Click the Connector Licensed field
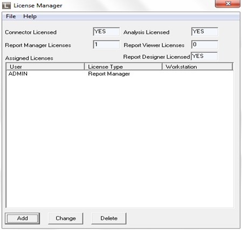Screen dimensions: 242x230 pyautogui.click(x=106, y=32)
